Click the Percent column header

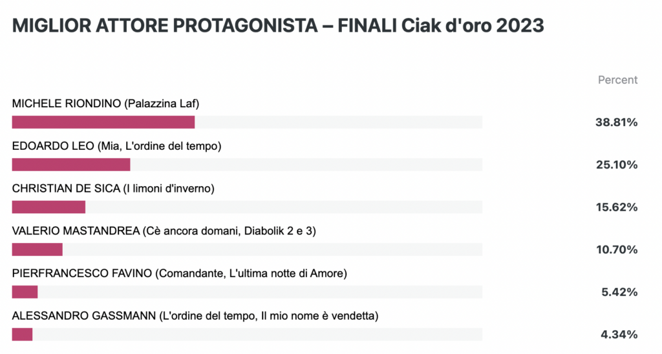(617, 79)
